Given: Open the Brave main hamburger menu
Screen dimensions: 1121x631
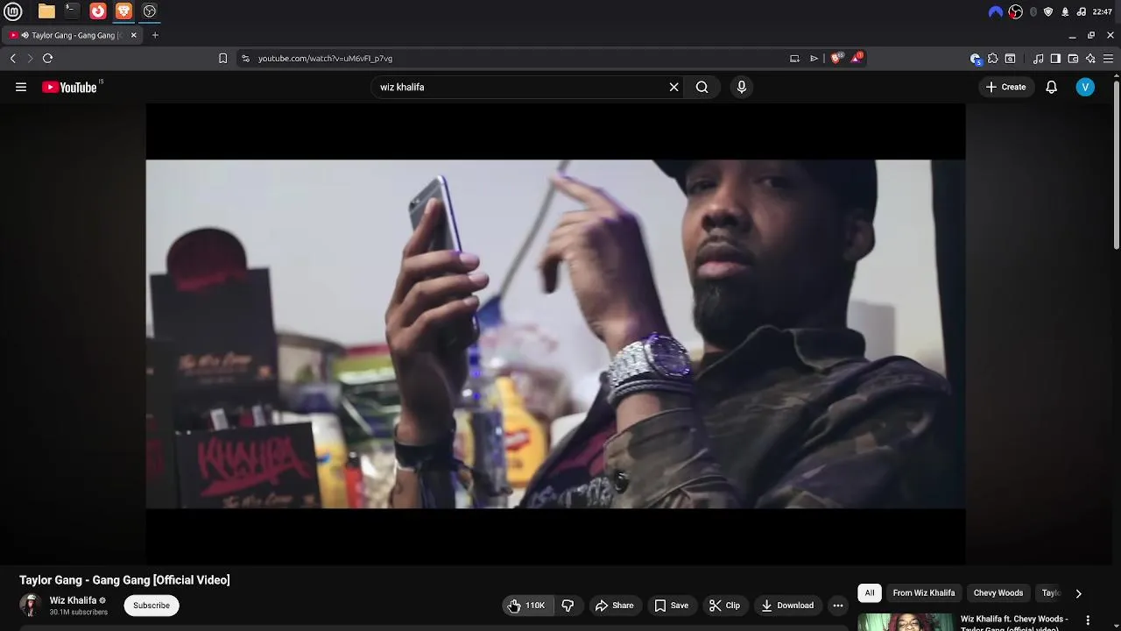Looking at the screenshot, I should coord(1108,59).
